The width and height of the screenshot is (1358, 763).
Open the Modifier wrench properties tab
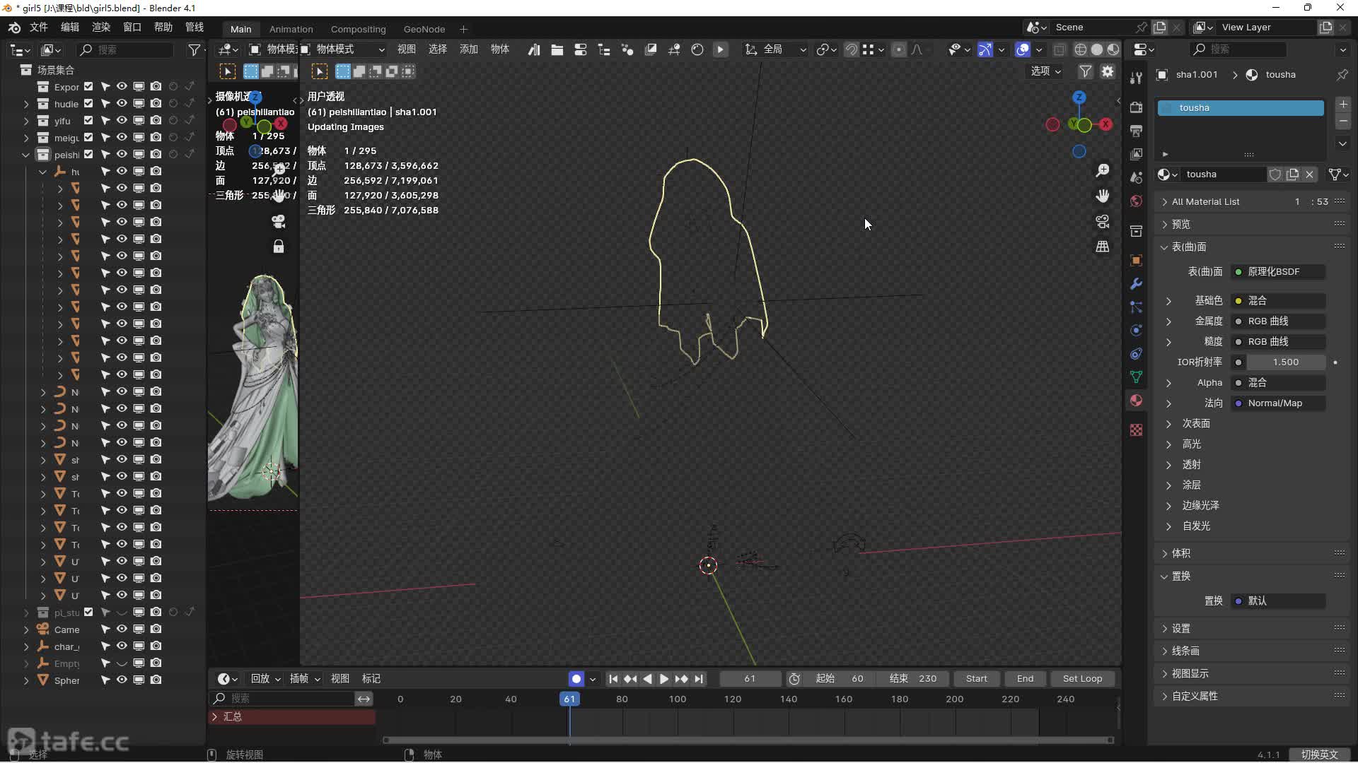tap(1136, 284)
